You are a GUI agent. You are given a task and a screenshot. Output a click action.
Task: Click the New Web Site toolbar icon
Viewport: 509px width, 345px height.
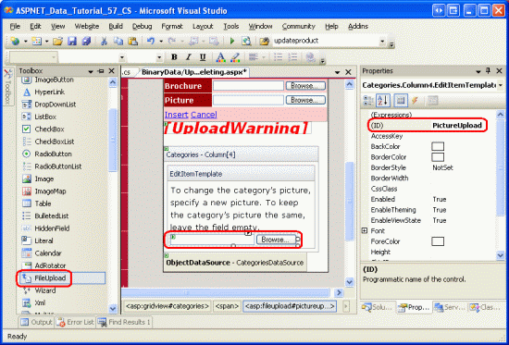point(15,41)
